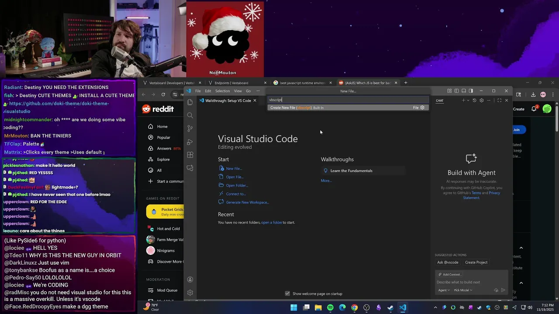Open Windows Start menu

coord(294,307)
